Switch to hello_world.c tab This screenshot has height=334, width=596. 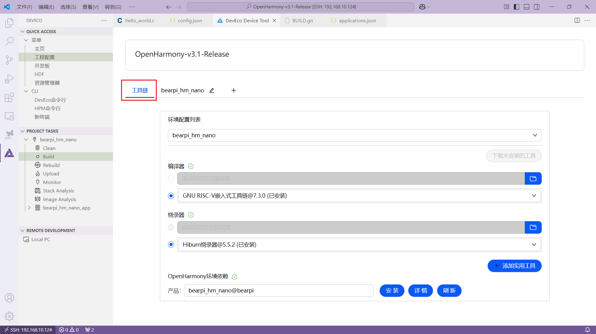point(139,20)
